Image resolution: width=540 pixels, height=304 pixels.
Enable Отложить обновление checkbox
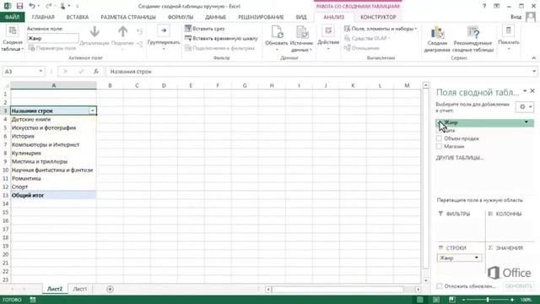(439, 285)
